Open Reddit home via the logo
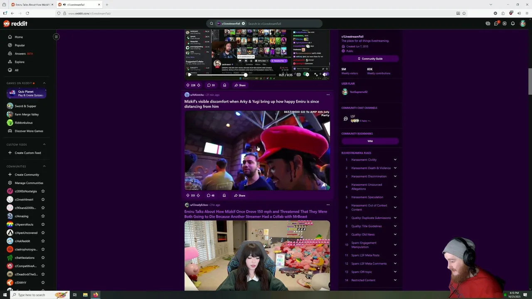The height and width of the screenshot is (299, 532). (15, 24)
